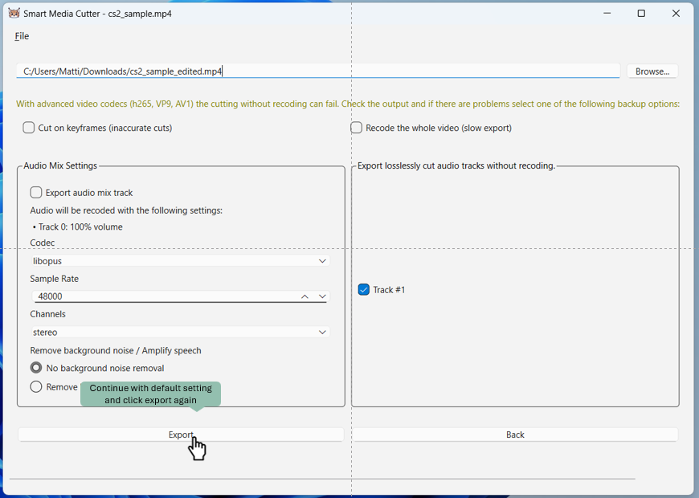Tick Export audio mix track checkbox

[x=36, y=193]
